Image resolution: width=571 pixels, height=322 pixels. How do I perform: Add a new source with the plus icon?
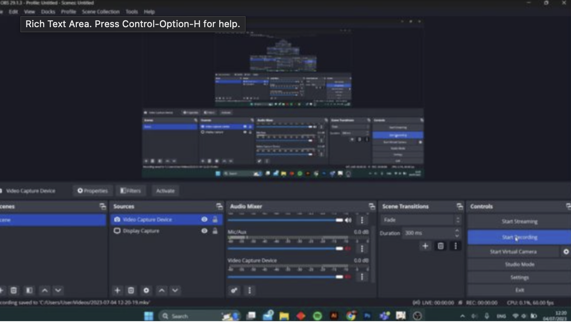[x=117, y=291]
